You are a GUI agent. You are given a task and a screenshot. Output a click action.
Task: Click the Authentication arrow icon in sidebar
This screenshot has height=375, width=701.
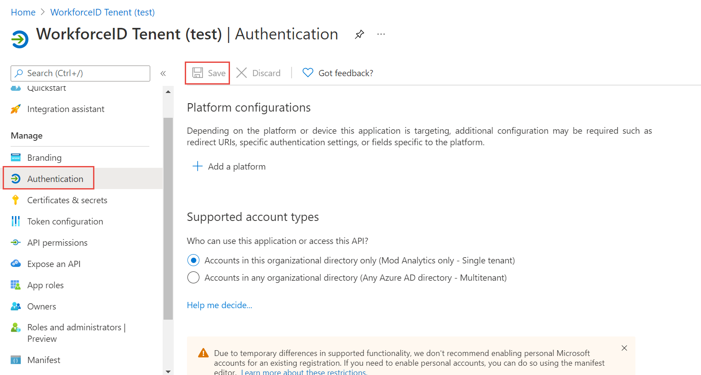16,179
